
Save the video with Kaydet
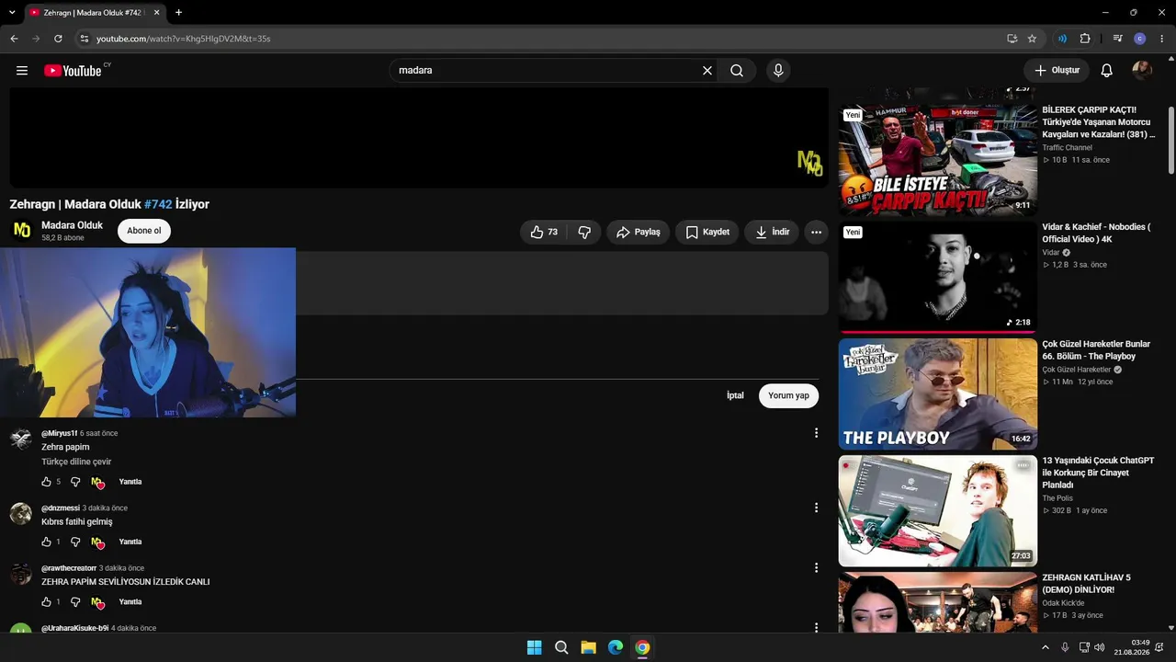707,233
